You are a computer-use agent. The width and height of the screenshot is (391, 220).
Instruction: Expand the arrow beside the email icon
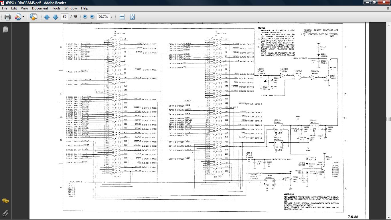pos(23,17)
